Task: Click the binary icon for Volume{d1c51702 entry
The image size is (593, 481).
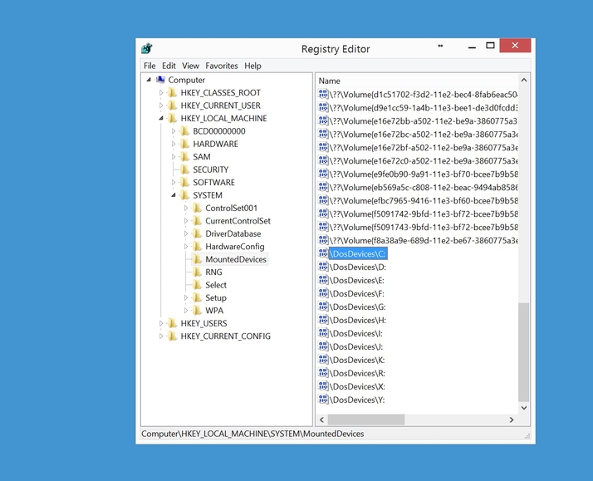Action: click(x=323, y=94)
